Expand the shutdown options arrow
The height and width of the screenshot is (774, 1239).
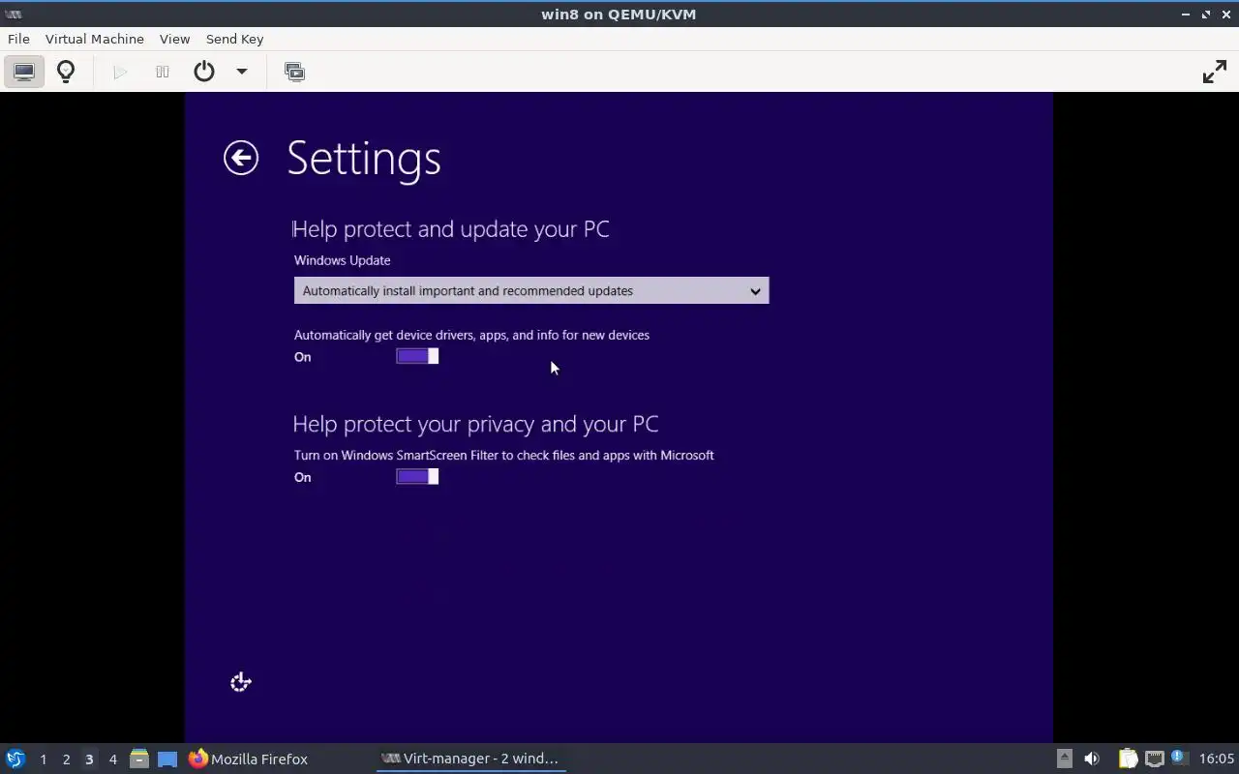point(242,72)
